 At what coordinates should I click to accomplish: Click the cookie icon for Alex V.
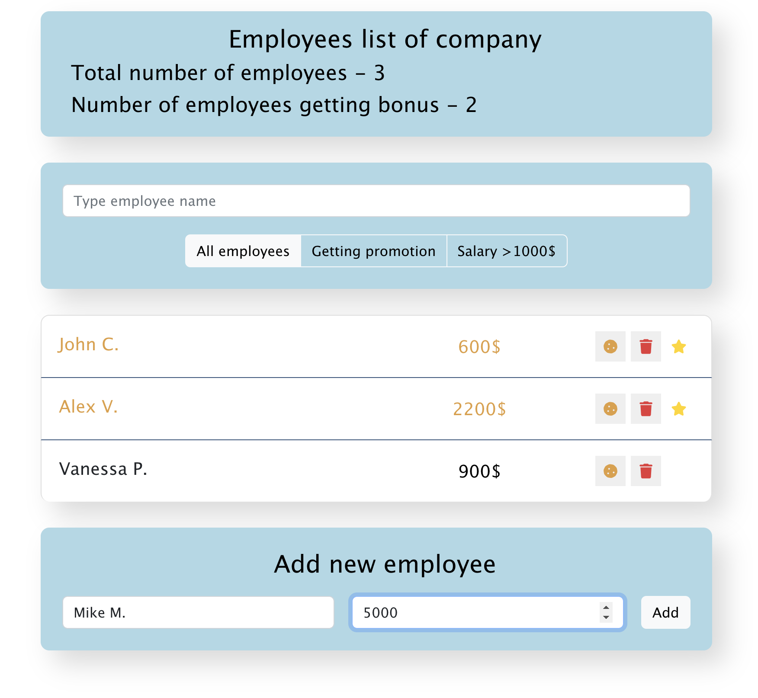[x=610, y=409]
